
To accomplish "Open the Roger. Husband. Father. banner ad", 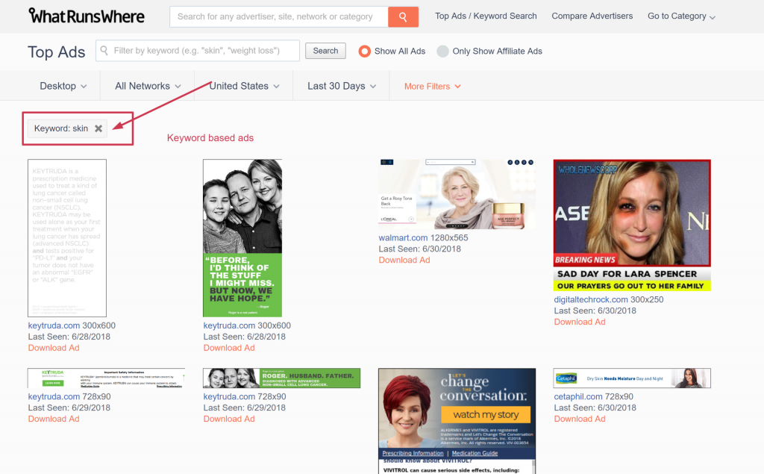I will coord(281,378).
